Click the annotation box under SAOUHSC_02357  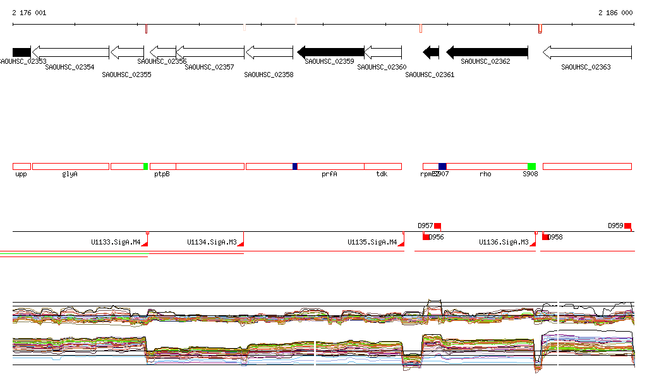coord(210,167)
